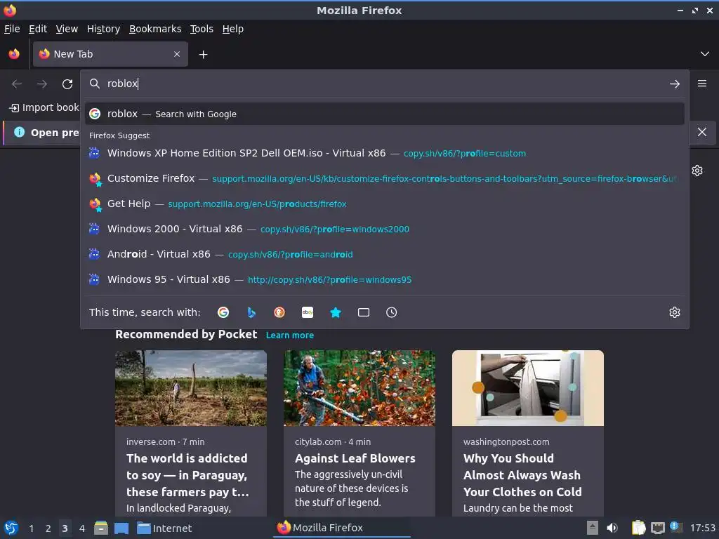Screen dimensions: 719x539
Task: Switch to workspace 1 in taskbar
Action: [x=31, y=528]
